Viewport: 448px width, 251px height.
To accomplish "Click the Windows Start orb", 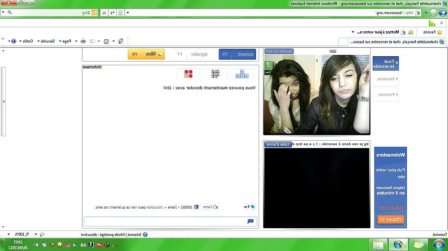I will [x=439, y=245].
